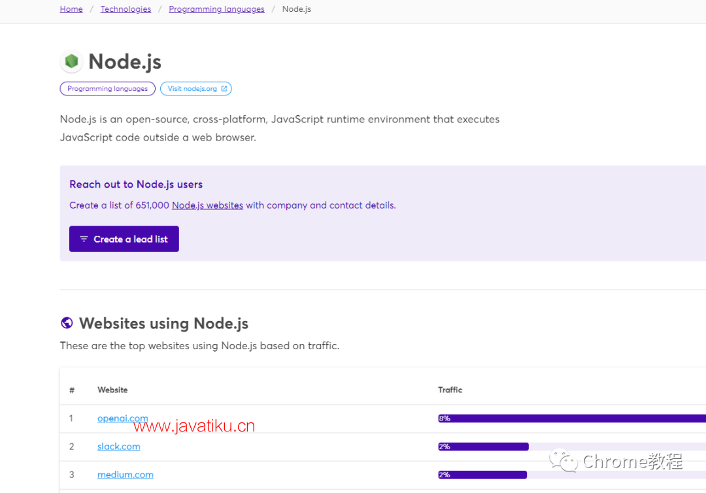Click the Website column header
Image resolution: width=706 pixels, height=493 pixels.
tap(112, 390)
